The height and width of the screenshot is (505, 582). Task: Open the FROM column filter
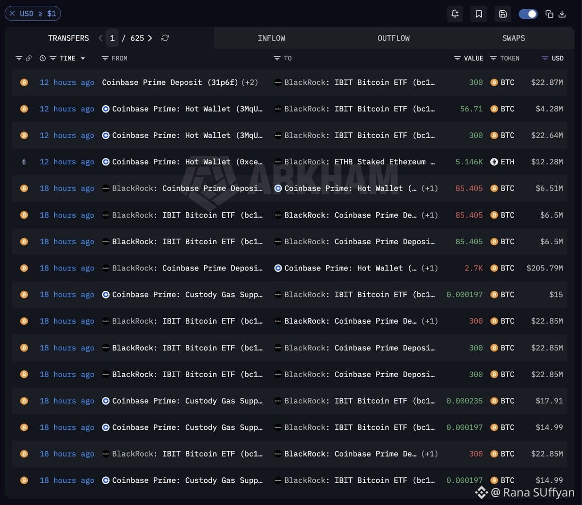(x=105, y=58)
